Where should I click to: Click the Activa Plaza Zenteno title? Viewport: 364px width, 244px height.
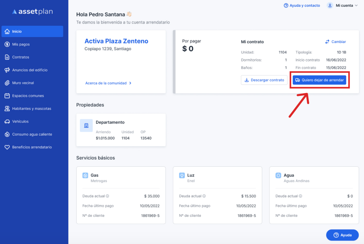[116, 41]
